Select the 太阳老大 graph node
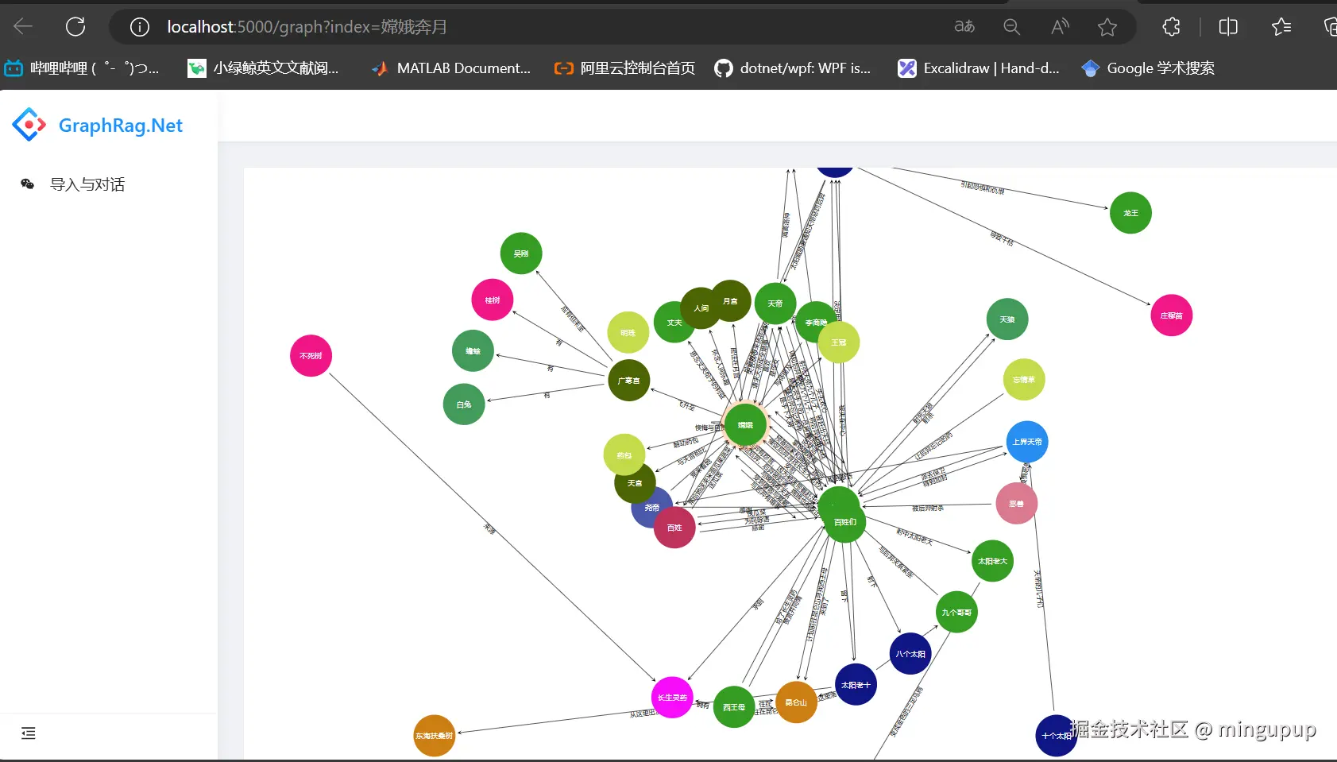Viewport: 1337px width, 762px height. [x=992, y=561]
